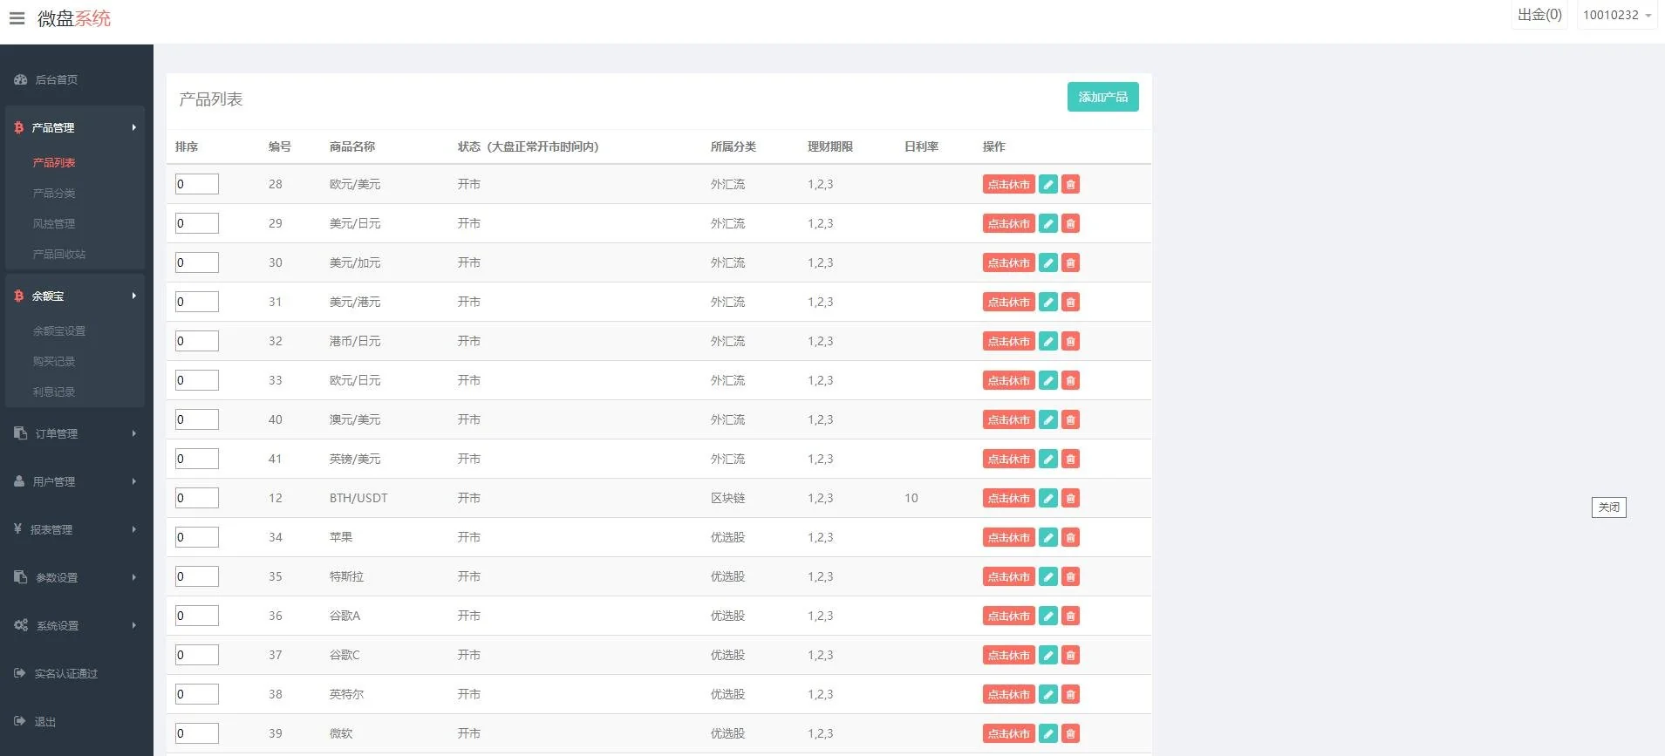Click the 出金(0) button in header
This screenshot has width=1665, height=756.
(x=1539, y=15)
